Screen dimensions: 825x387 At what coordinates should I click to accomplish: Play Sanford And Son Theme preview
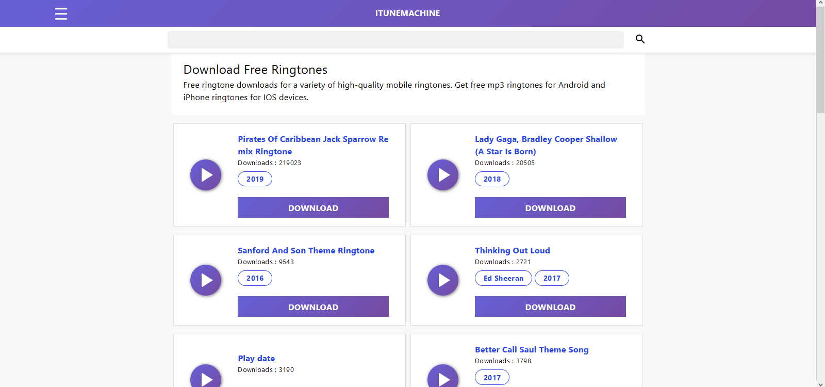tap(206, 280)
